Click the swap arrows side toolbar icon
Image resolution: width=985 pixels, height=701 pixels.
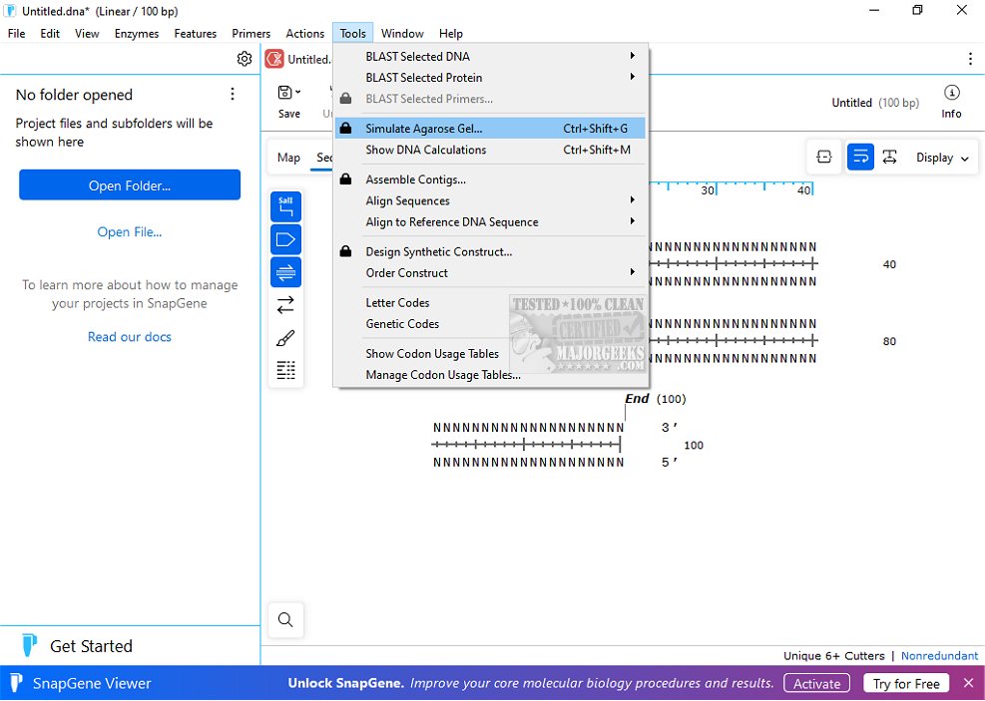pyautogui.click(x=285, y=305)
